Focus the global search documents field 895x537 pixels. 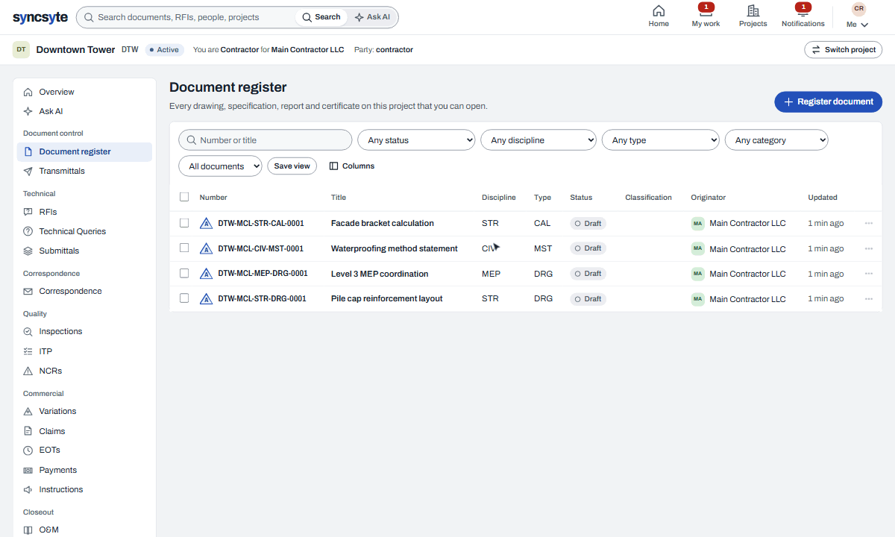(x=186, y=17)
